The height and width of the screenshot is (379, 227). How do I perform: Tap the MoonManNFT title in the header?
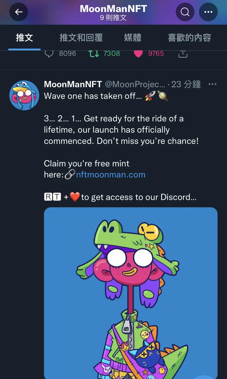tap(113, 9)
